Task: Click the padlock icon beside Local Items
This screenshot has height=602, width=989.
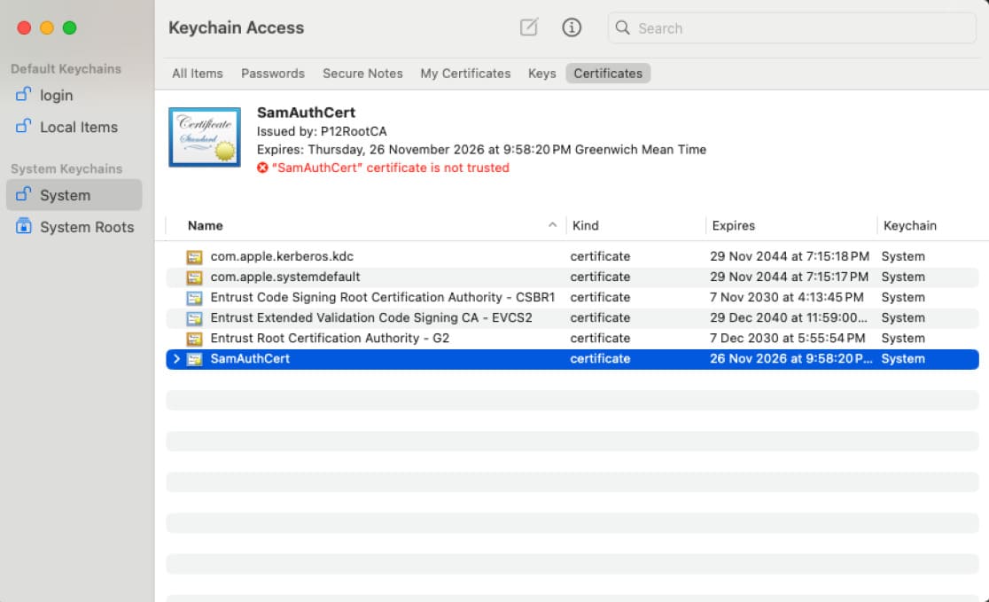Action: coord(24,127)
